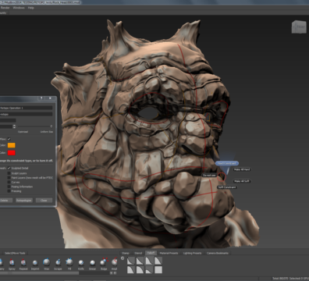
Task: Choose Make All Soft in marking menu
Action: [242, 181]
